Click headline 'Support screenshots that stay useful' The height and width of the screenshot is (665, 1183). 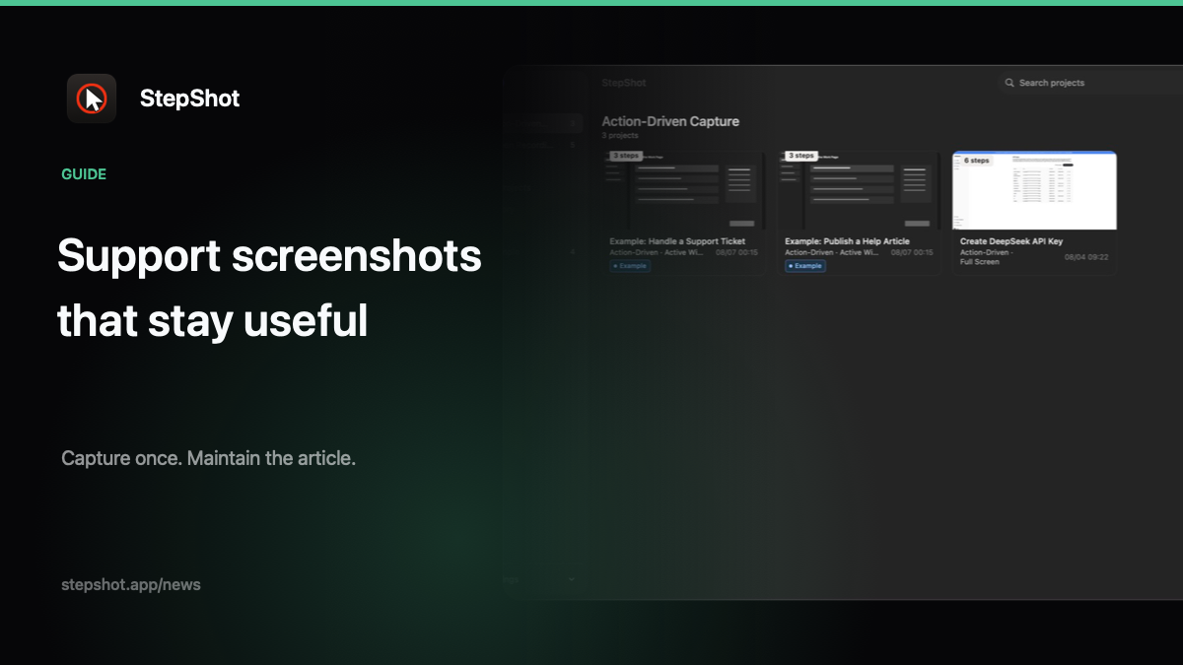pos(269,289)
